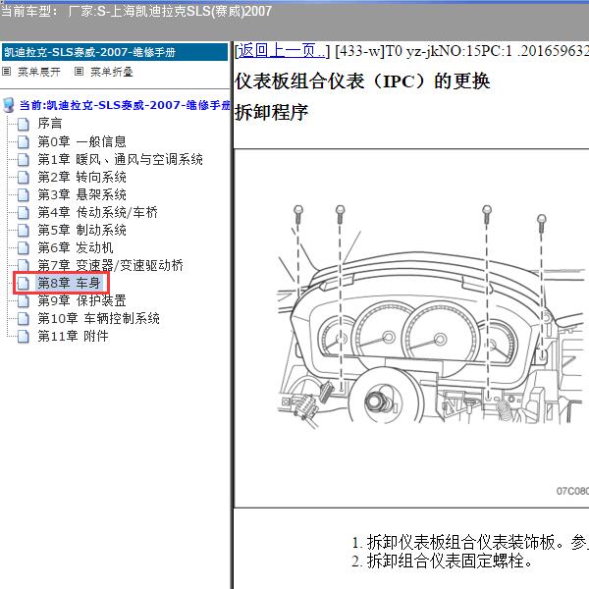The image size is (589, 589).
Task: Select the root node 当前:凯迪拉克-SLS赛威-2007-维修手册
Action: point(125,105)
